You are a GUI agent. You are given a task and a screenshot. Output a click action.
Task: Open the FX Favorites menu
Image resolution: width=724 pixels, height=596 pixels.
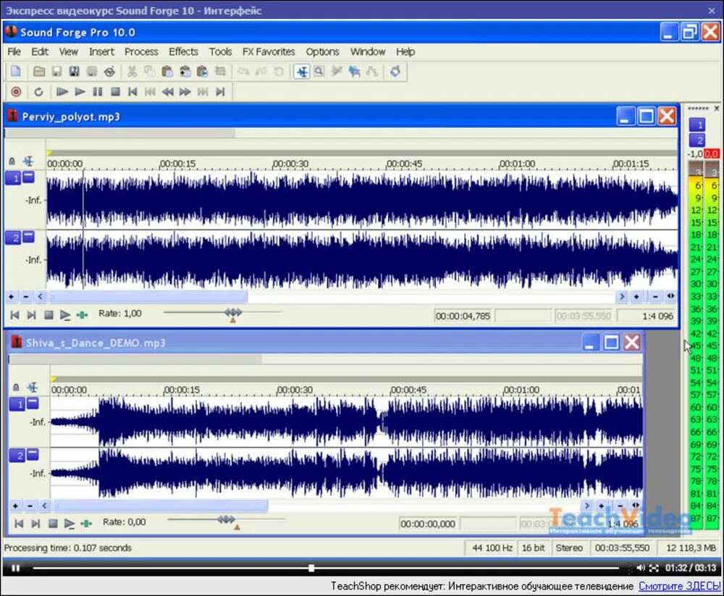click(x=269, y=51)
